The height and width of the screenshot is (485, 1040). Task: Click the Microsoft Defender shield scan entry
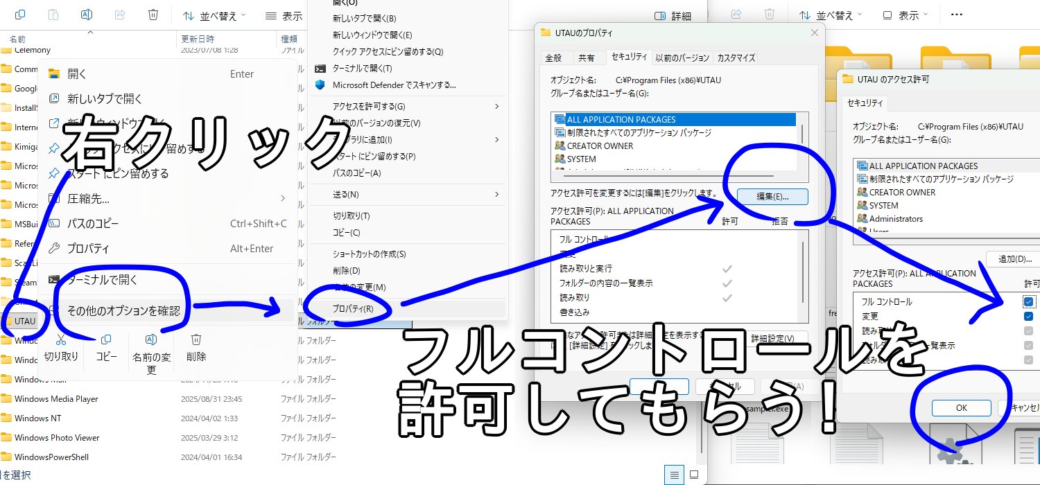click(388, 85)
